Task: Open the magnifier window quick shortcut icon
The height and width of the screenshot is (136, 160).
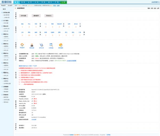Action: 51,45
